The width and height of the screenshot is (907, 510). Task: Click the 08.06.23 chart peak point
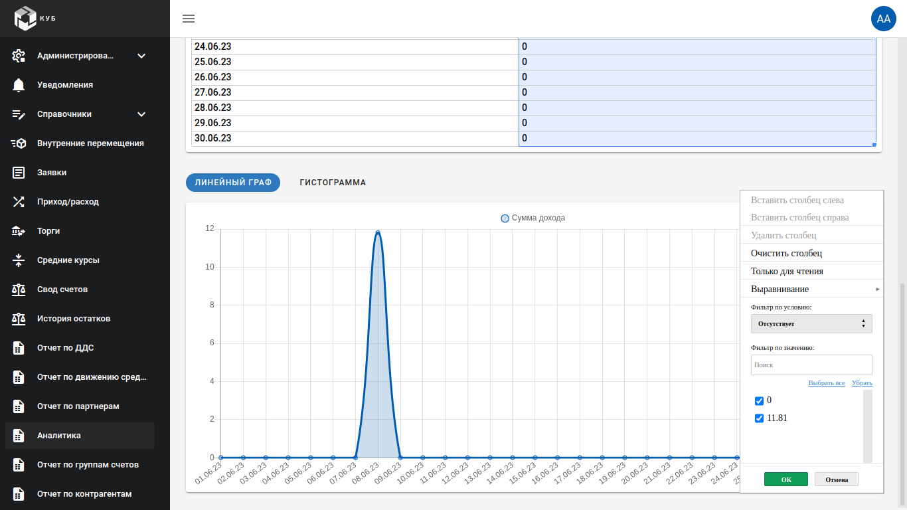pyautogui.click(x=378, y=232)
